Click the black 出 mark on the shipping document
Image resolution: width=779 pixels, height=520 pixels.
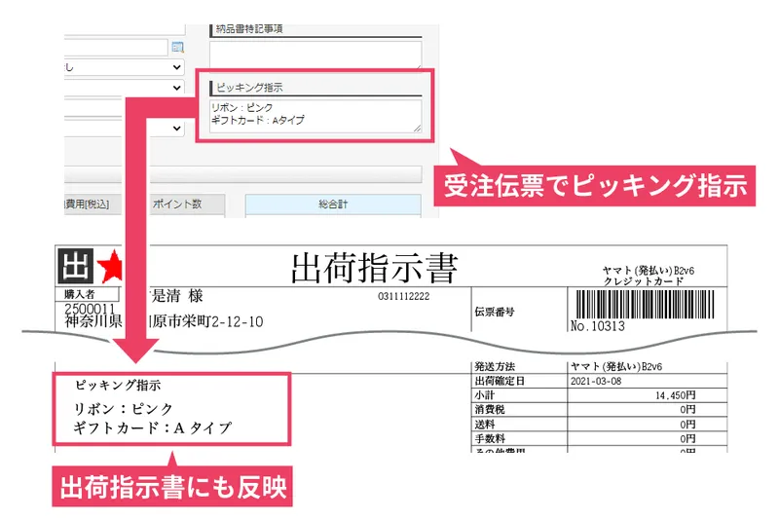point(76,266)
